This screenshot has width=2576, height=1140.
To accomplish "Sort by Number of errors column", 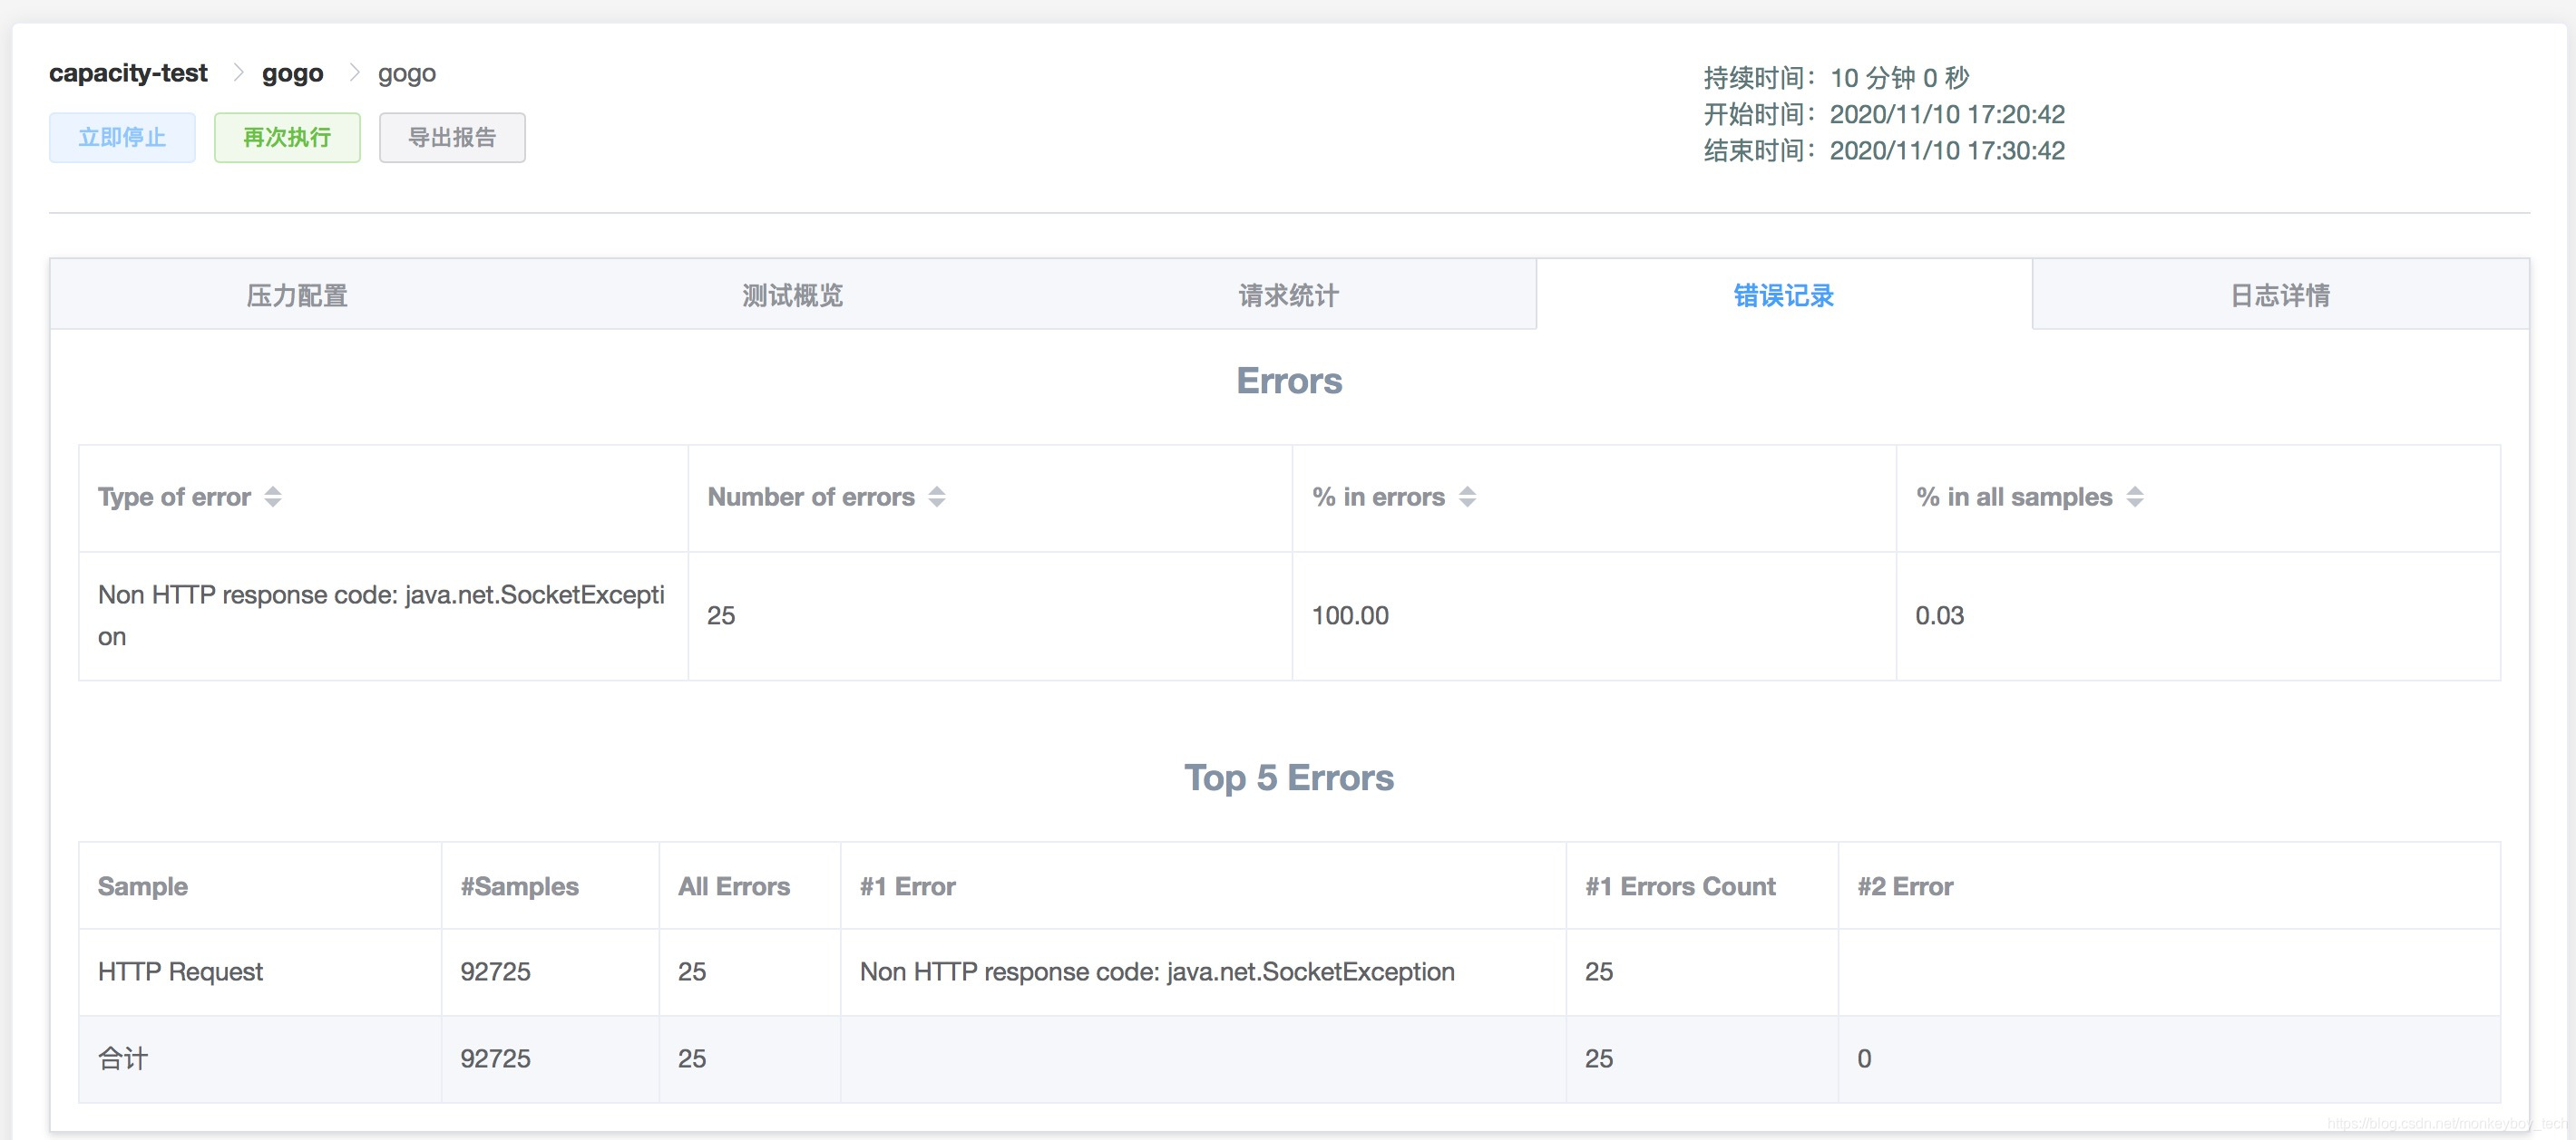I will coord(937,497).
